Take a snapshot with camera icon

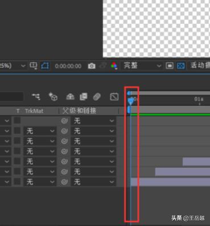[92, 66]
